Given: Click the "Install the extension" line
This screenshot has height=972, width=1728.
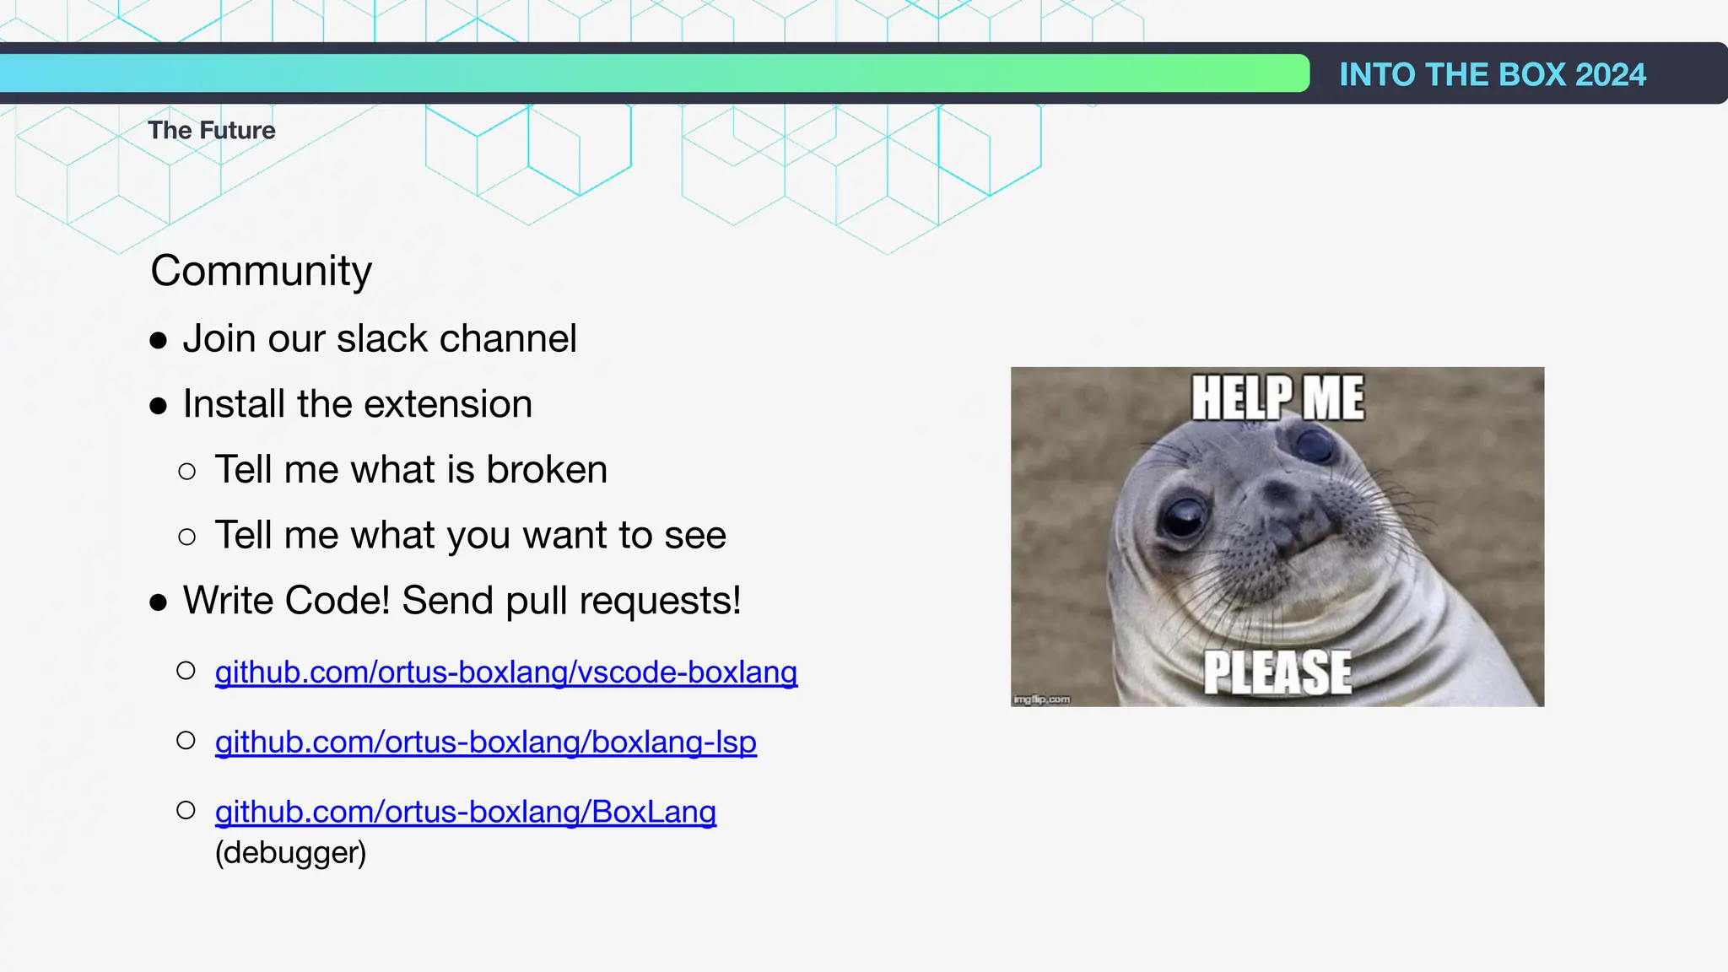Looking at the screenshot, I should pyautogui.click(x=357, y=404).
